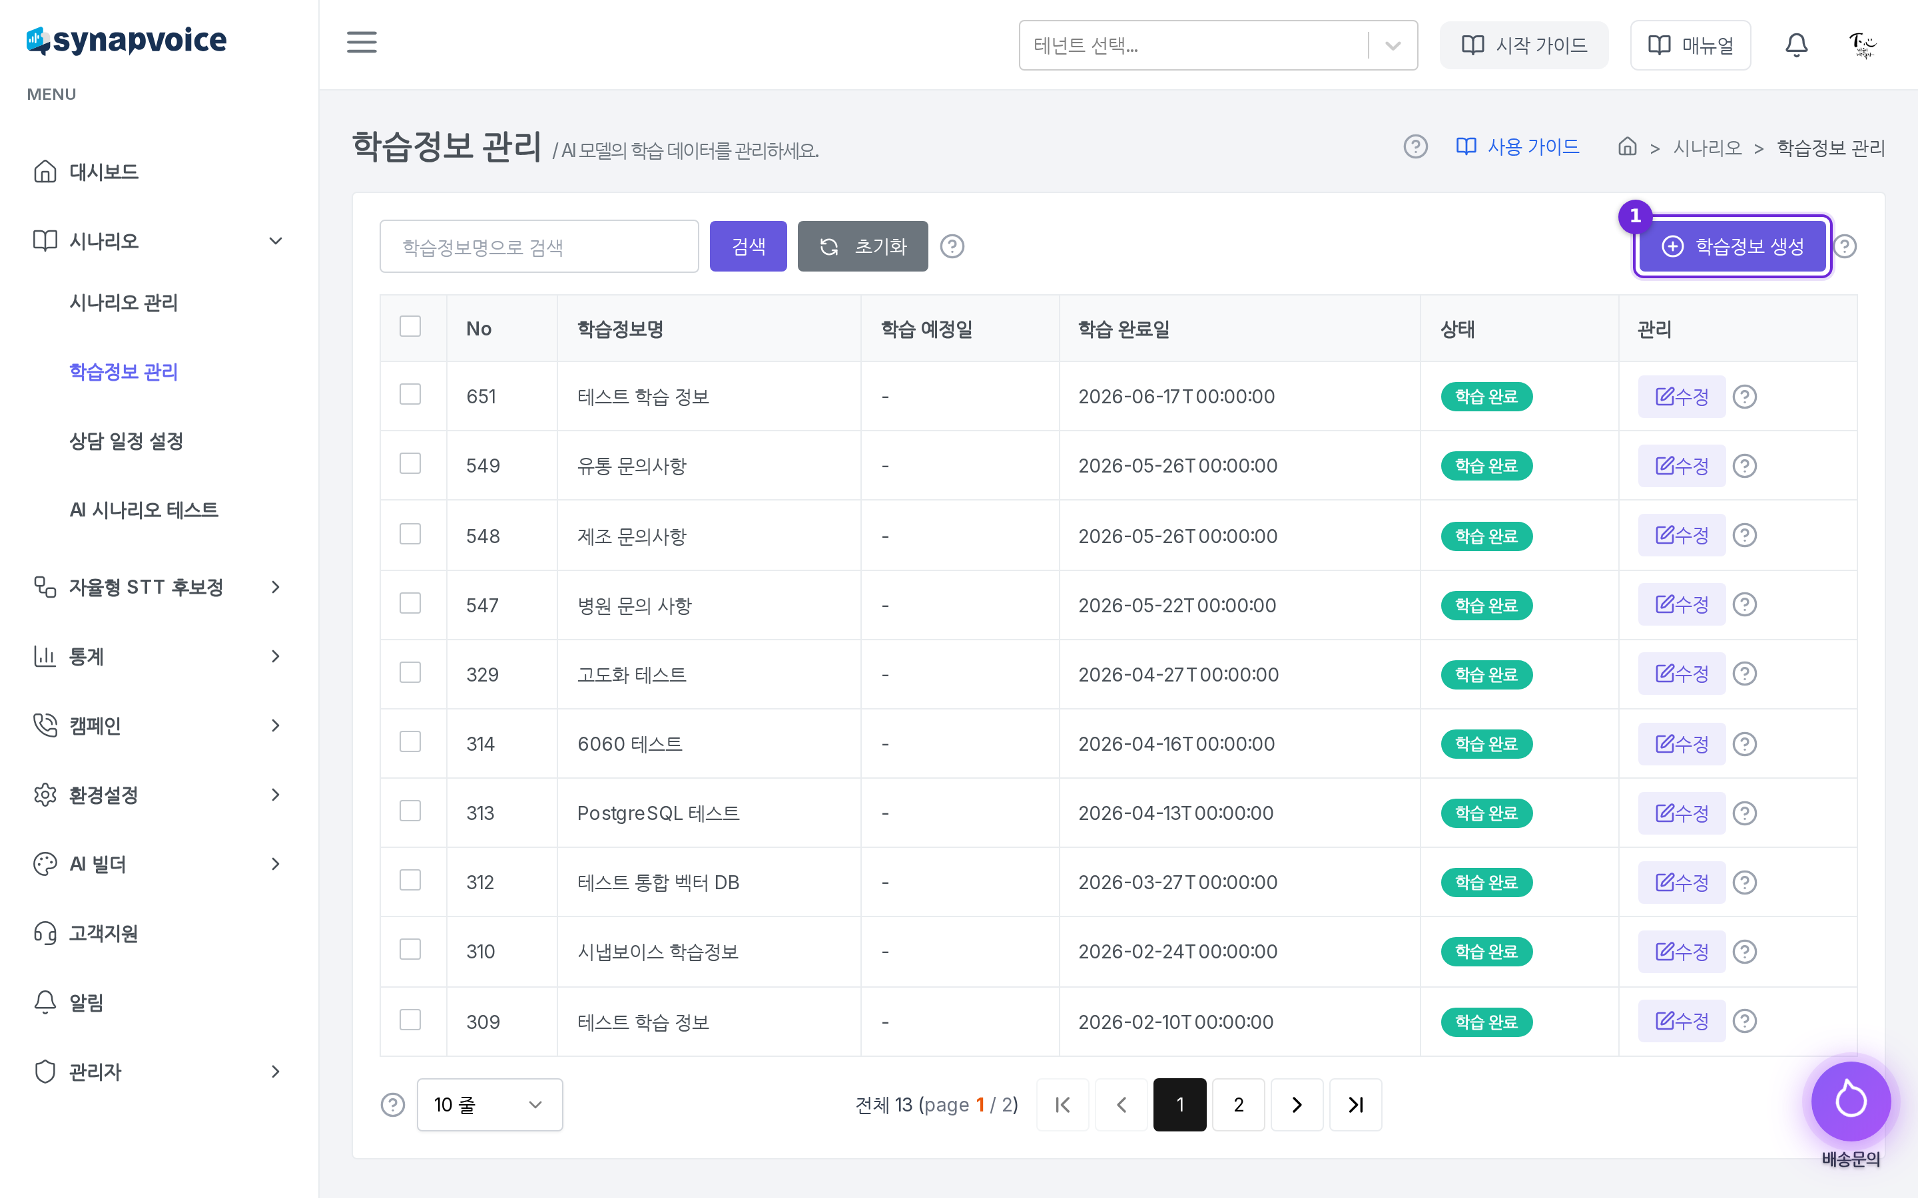This screenshot has height=1198, width=1918.
Task: Open the user profile avatar
Action: 1862,45
